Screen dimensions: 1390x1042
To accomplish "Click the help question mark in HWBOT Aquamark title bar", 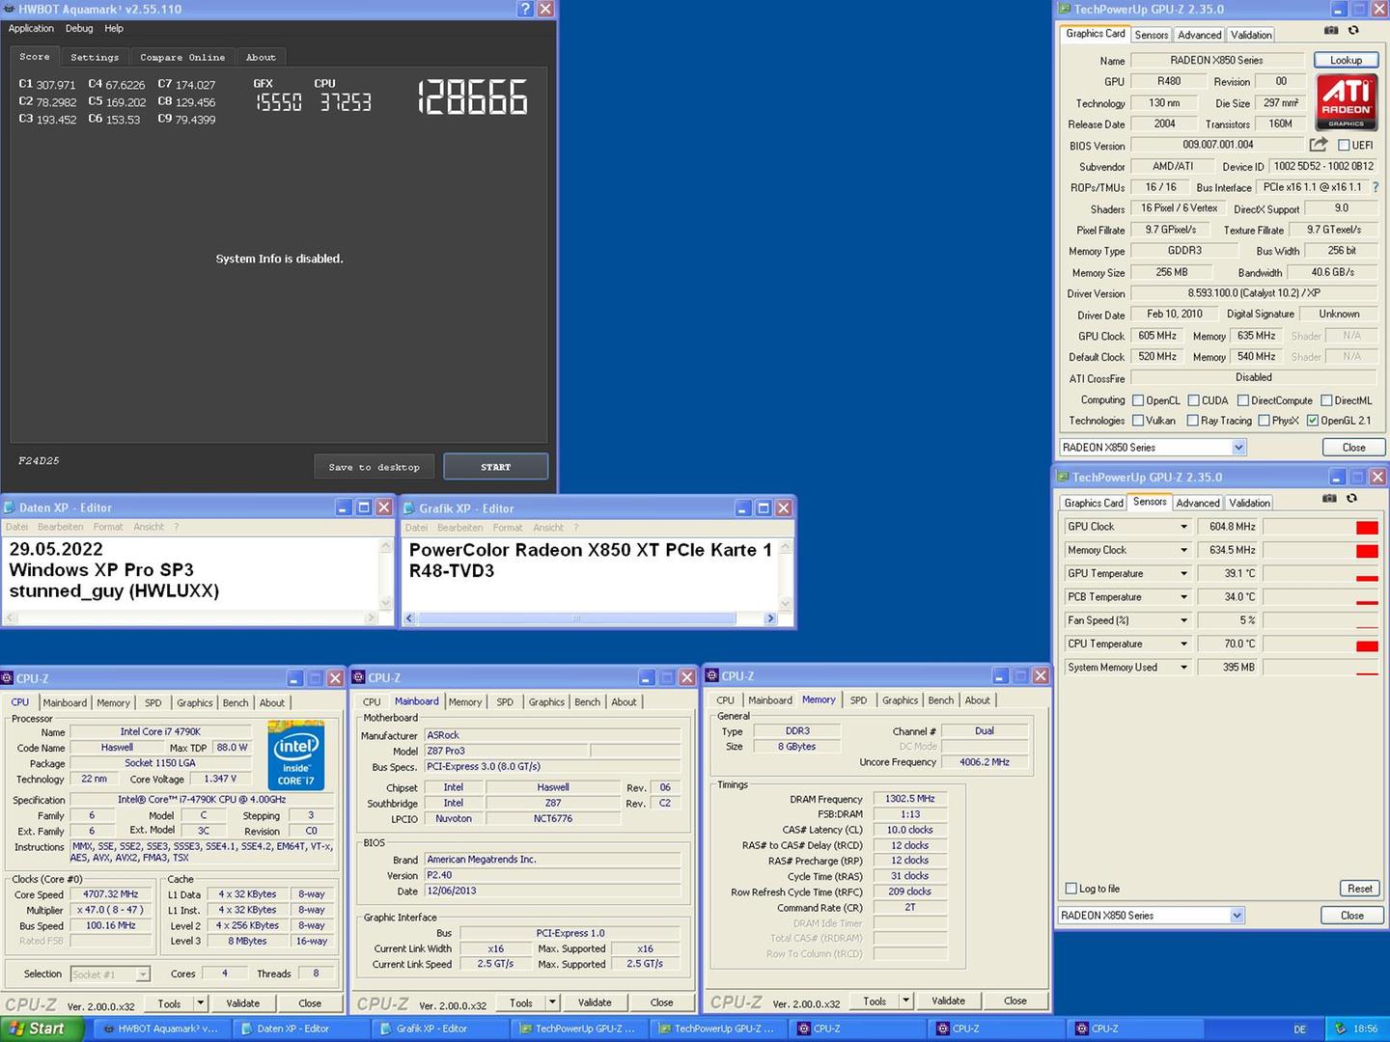I will 525,9.
